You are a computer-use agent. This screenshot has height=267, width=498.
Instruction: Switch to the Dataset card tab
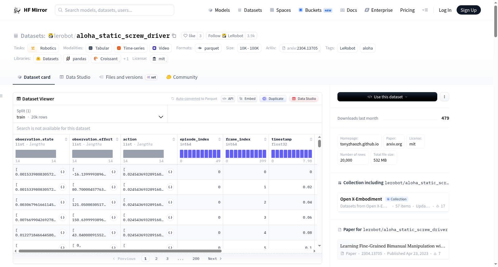click(34, 77)
